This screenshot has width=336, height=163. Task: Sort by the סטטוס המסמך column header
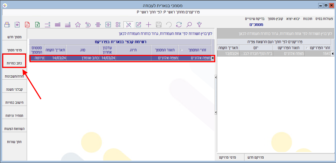[37, 50]
